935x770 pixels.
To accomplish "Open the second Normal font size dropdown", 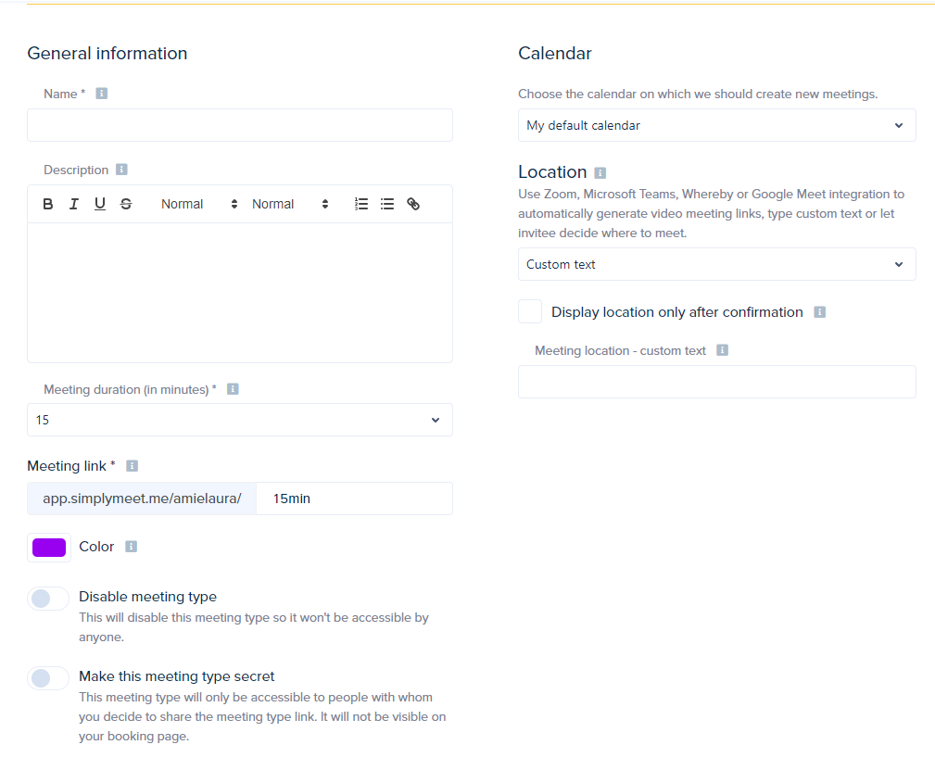I will 290,204.
